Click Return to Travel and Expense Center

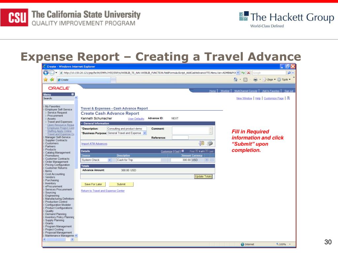coord(103,191)
